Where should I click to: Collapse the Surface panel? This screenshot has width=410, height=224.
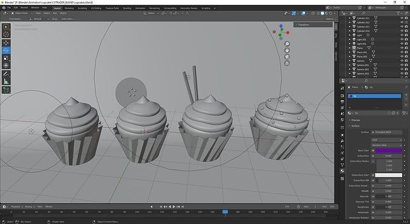[x=355, y=126]
